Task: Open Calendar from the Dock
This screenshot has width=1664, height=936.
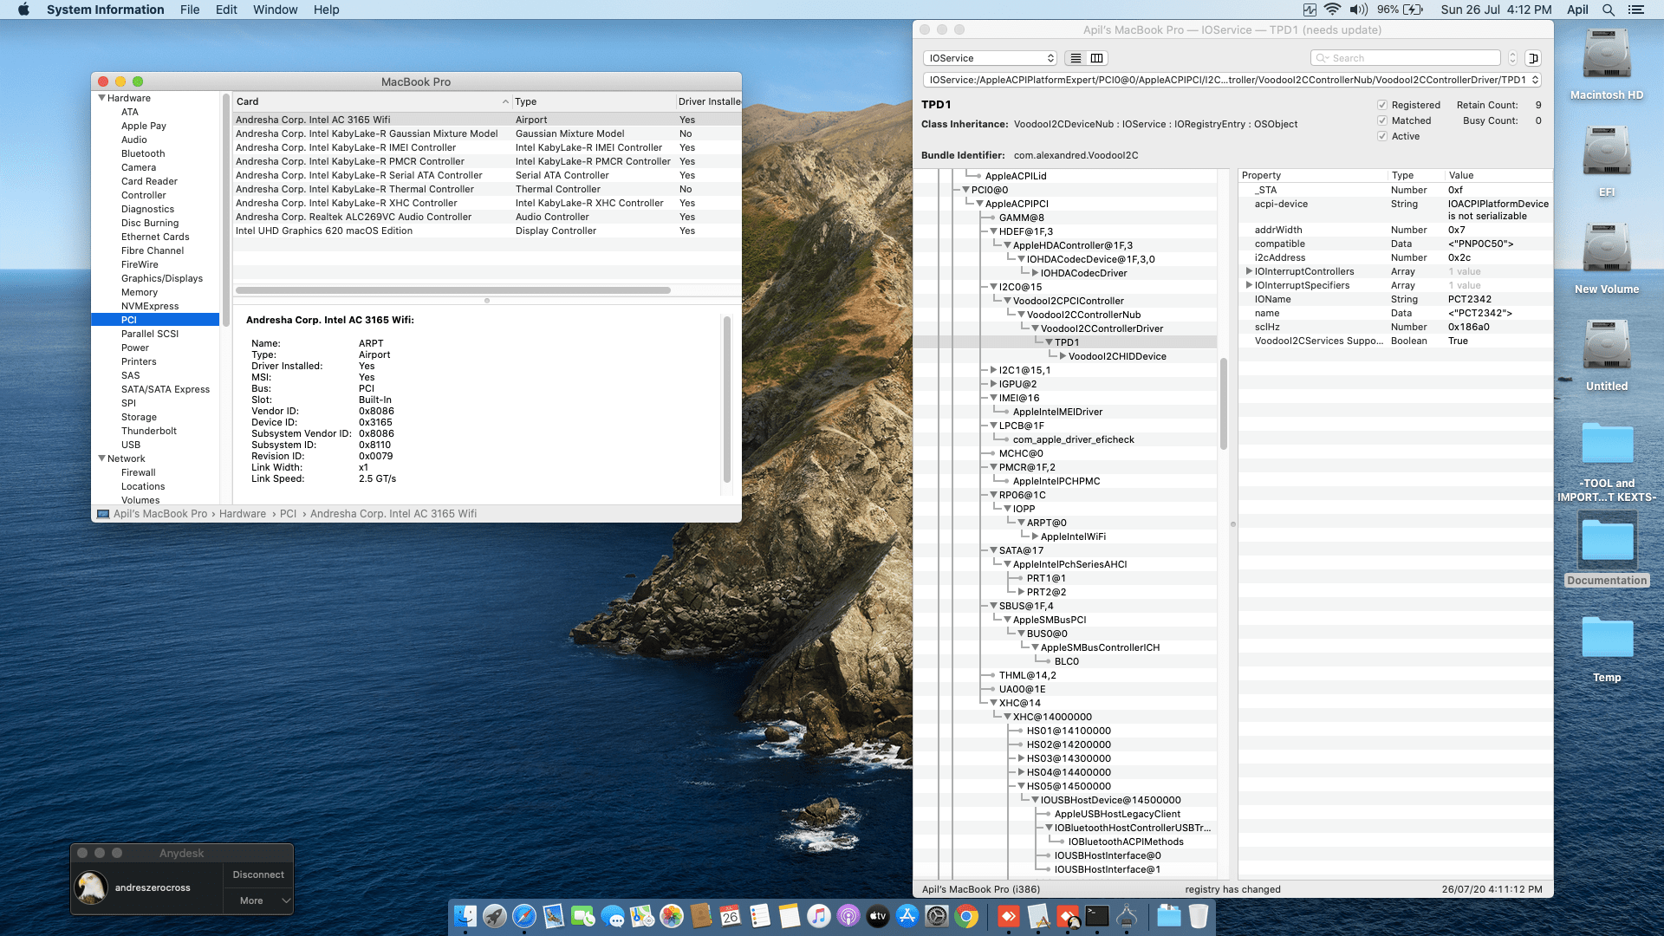Action: [x=731, y=916]
